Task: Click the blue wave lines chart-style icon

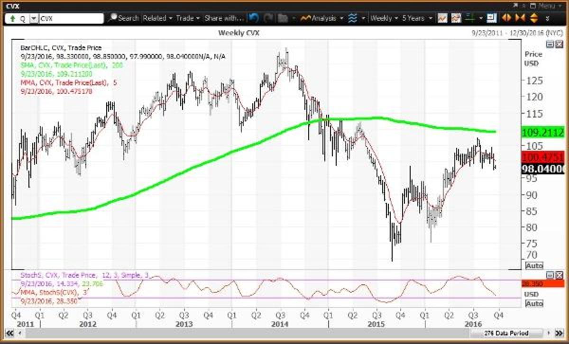Action: click(x=352, y=18)
